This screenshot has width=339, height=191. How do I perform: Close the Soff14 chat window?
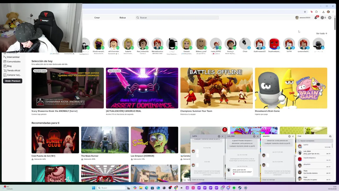tap(222, 136)
